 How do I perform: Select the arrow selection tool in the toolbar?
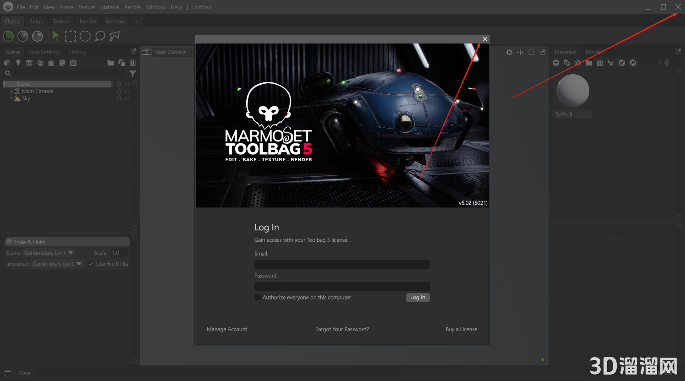[55, 36]
